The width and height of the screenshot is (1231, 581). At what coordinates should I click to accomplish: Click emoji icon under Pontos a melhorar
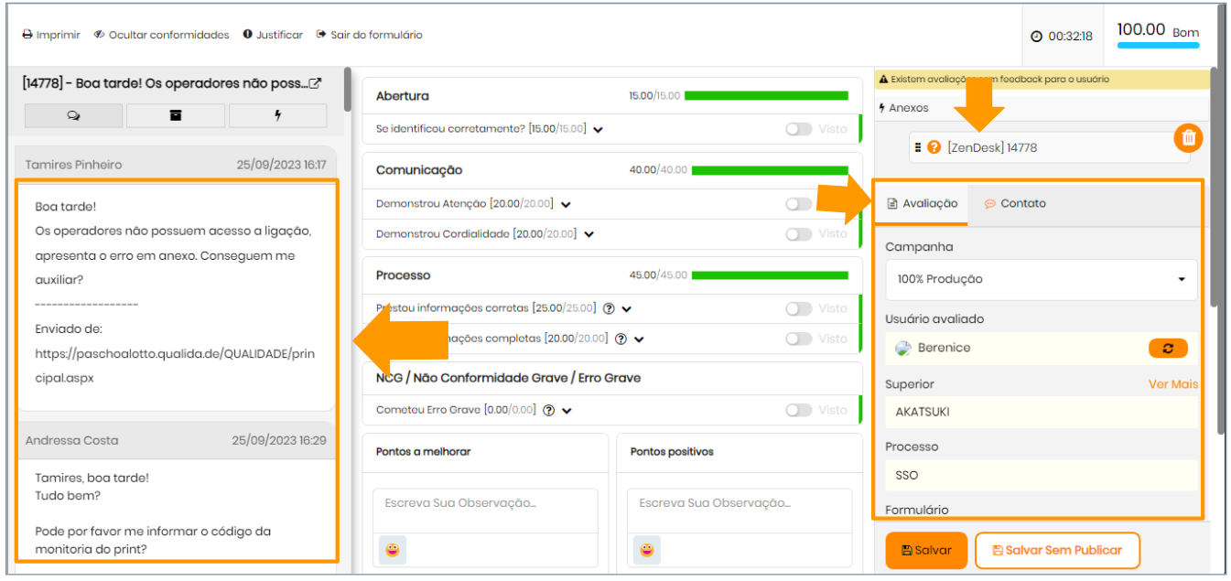coord(393,549)
